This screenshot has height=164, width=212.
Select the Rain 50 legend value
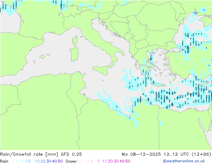[60, 161]
